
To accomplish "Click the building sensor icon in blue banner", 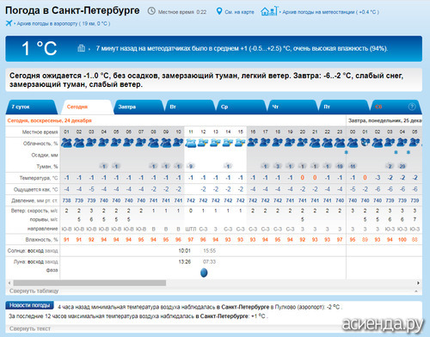I will point(81,48).
